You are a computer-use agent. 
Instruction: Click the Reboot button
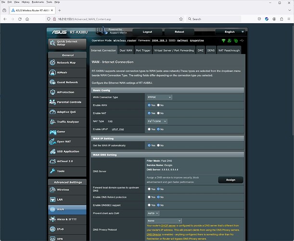(x=179, y=32)
